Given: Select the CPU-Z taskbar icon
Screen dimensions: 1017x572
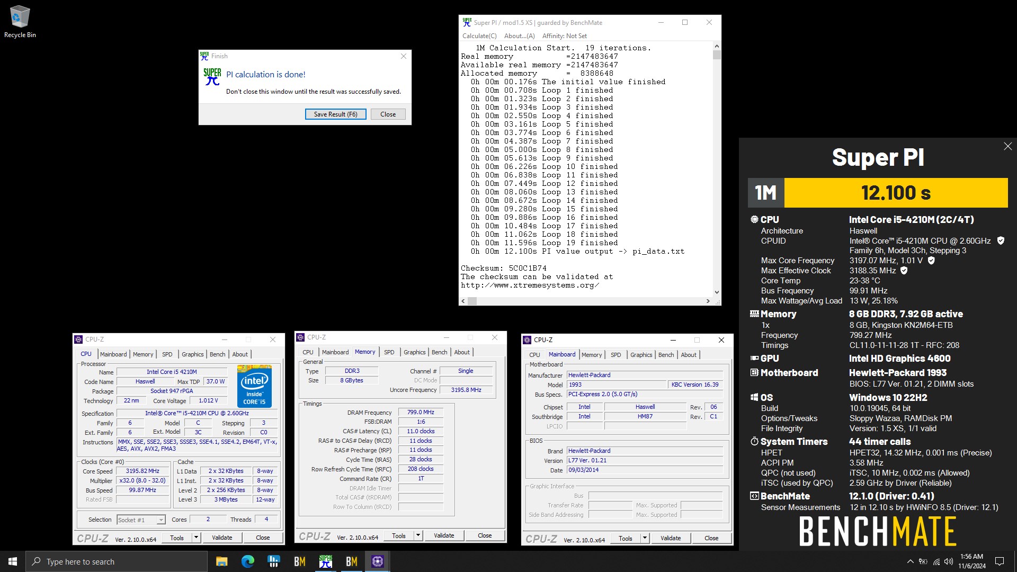Looking at the screenshot, I should 377,561.
